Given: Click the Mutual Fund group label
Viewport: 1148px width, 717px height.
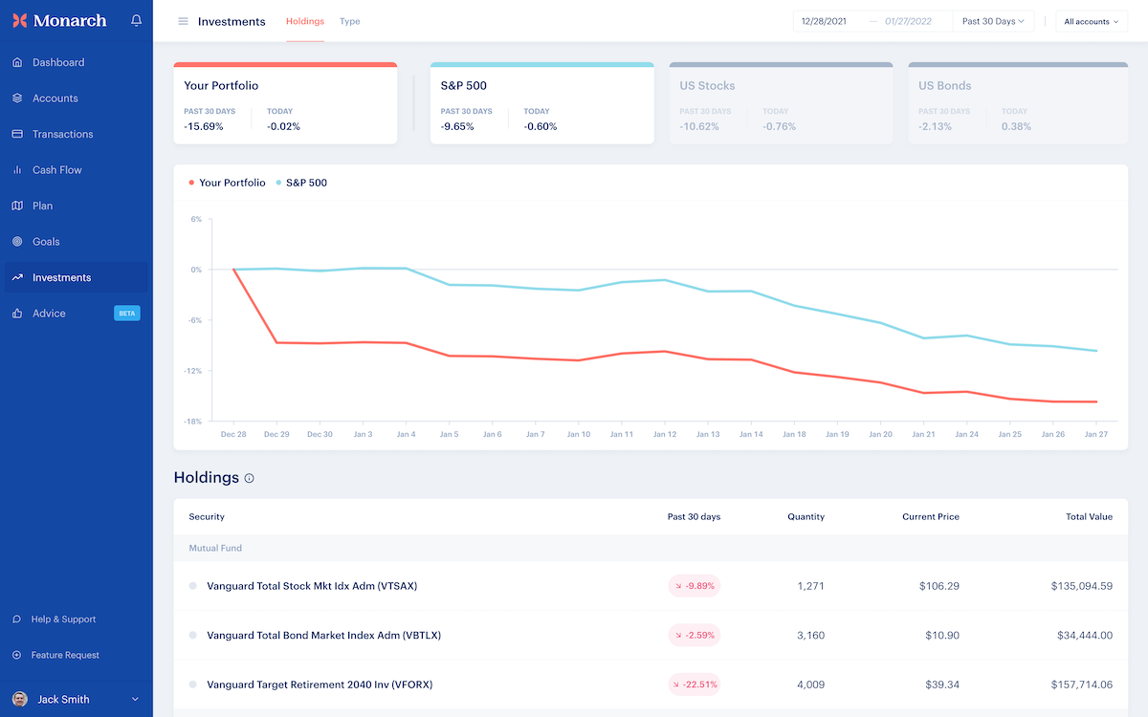Looking at the screenshot, I should [x=215, y=548].
